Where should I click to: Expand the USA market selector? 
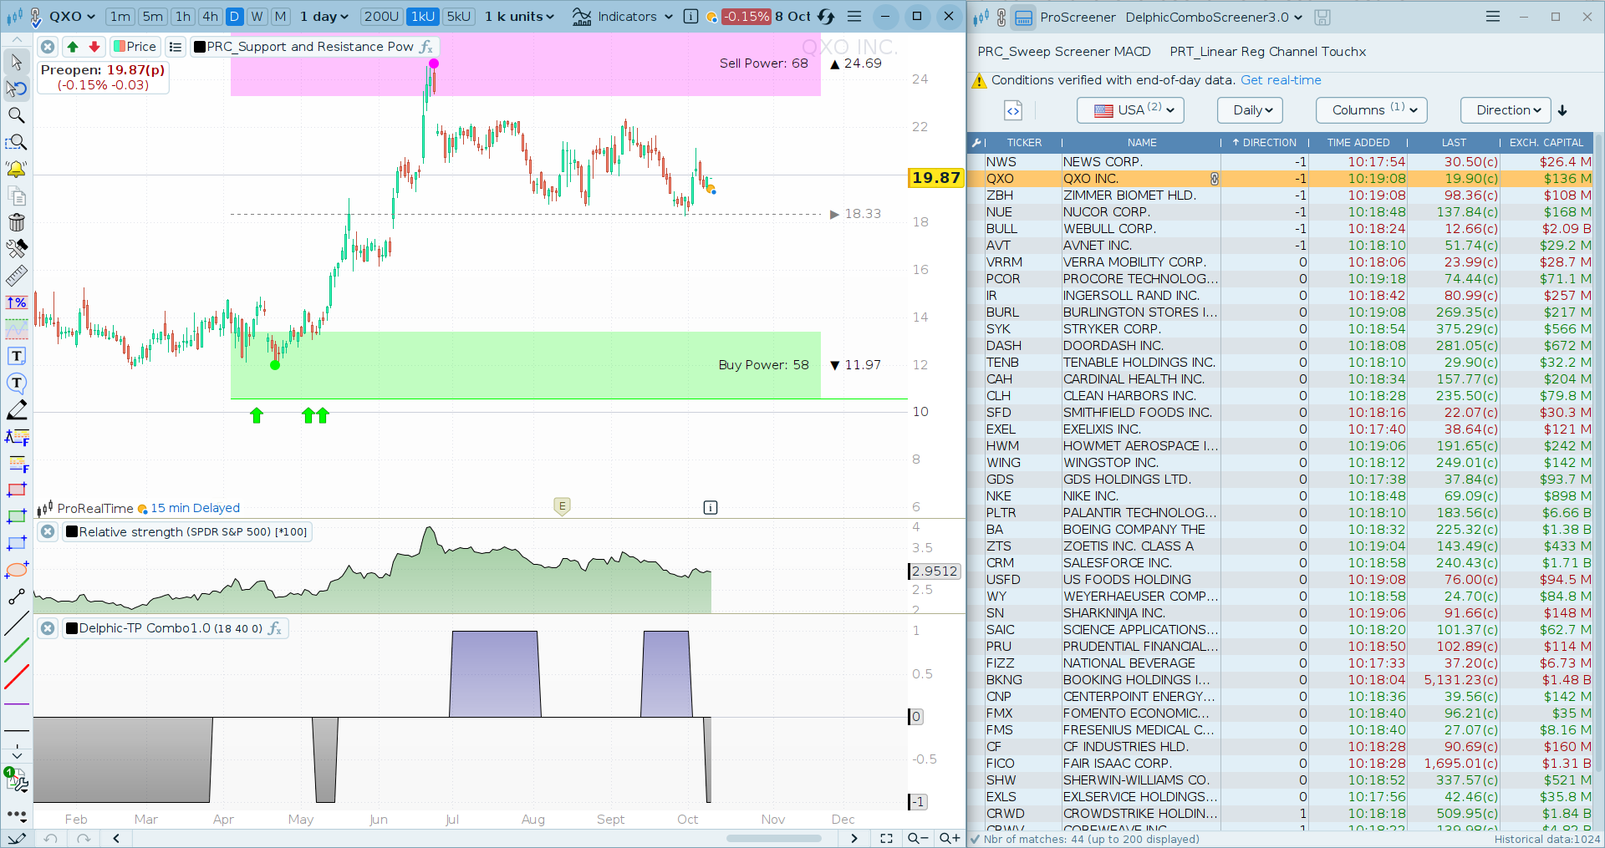pyautogui.click(x=1130, y=110)
